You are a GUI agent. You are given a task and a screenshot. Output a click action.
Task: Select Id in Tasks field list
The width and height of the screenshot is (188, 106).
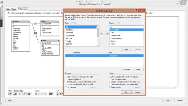point(127,27)
